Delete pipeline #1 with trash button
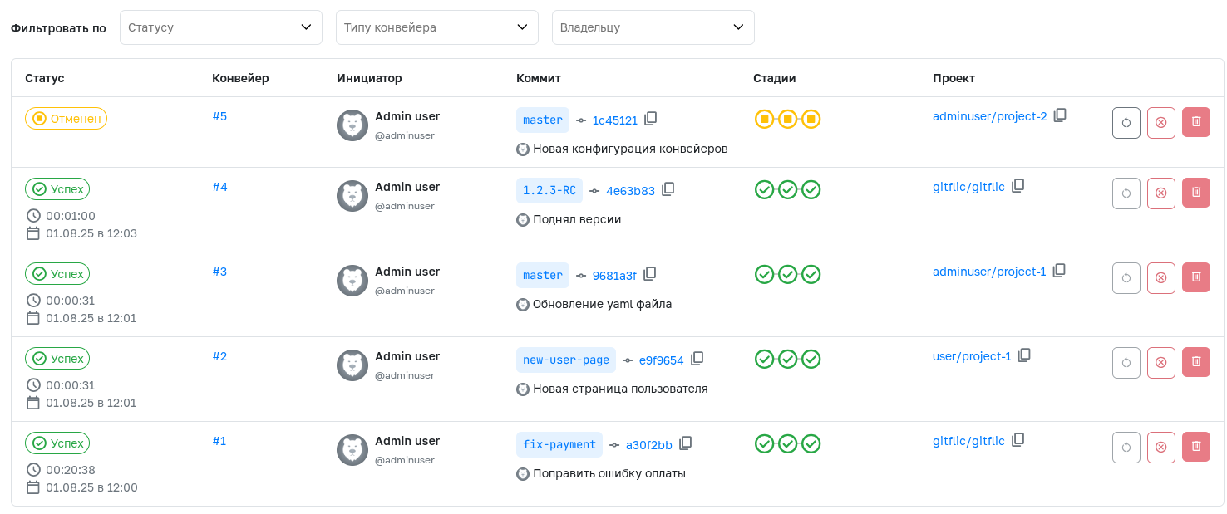1227x514 pixels. (x=1195, y=447)
